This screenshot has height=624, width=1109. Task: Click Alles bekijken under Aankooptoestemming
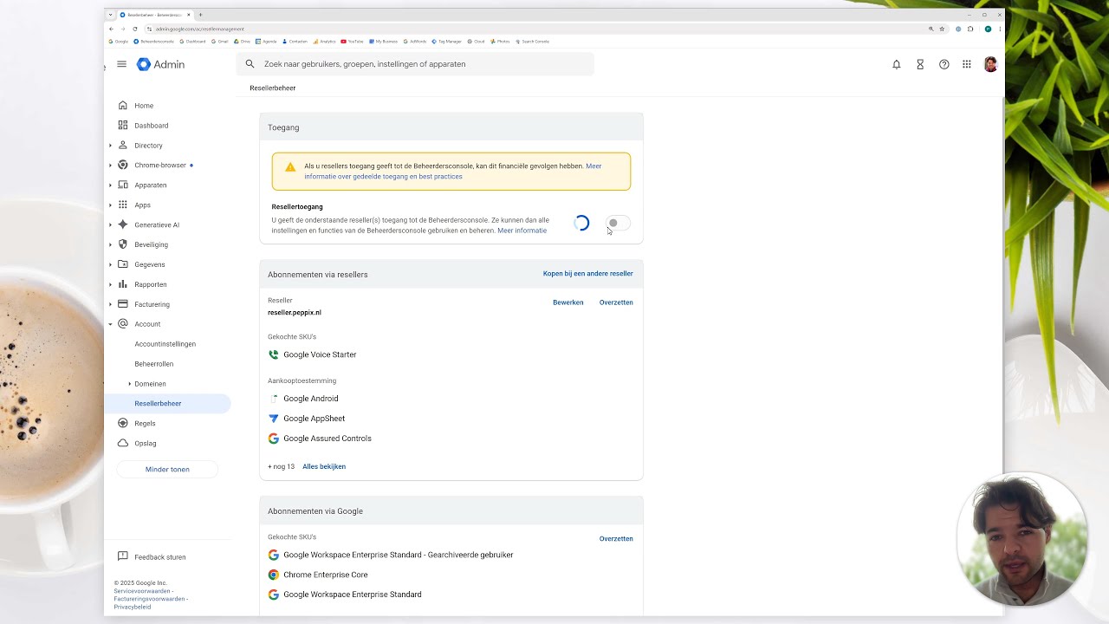click(x=323, y=466)
